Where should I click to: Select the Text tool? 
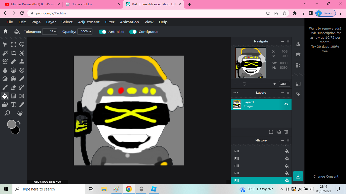[13, 105]
